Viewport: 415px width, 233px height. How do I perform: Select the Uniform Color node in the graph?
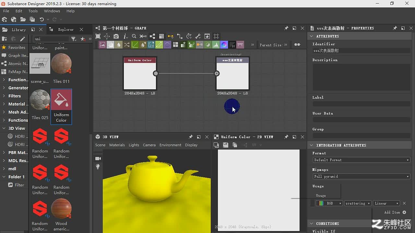[140, 73]
